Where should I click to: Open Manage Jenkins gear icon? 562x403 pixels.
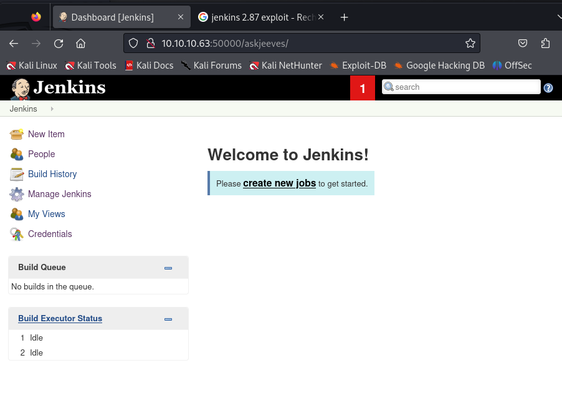pos(17,194)
